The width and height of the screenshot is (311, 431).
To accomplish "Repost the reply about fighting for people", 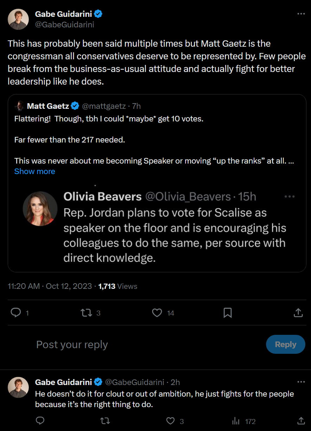I will pyautogui.click(x=105, y=421).
